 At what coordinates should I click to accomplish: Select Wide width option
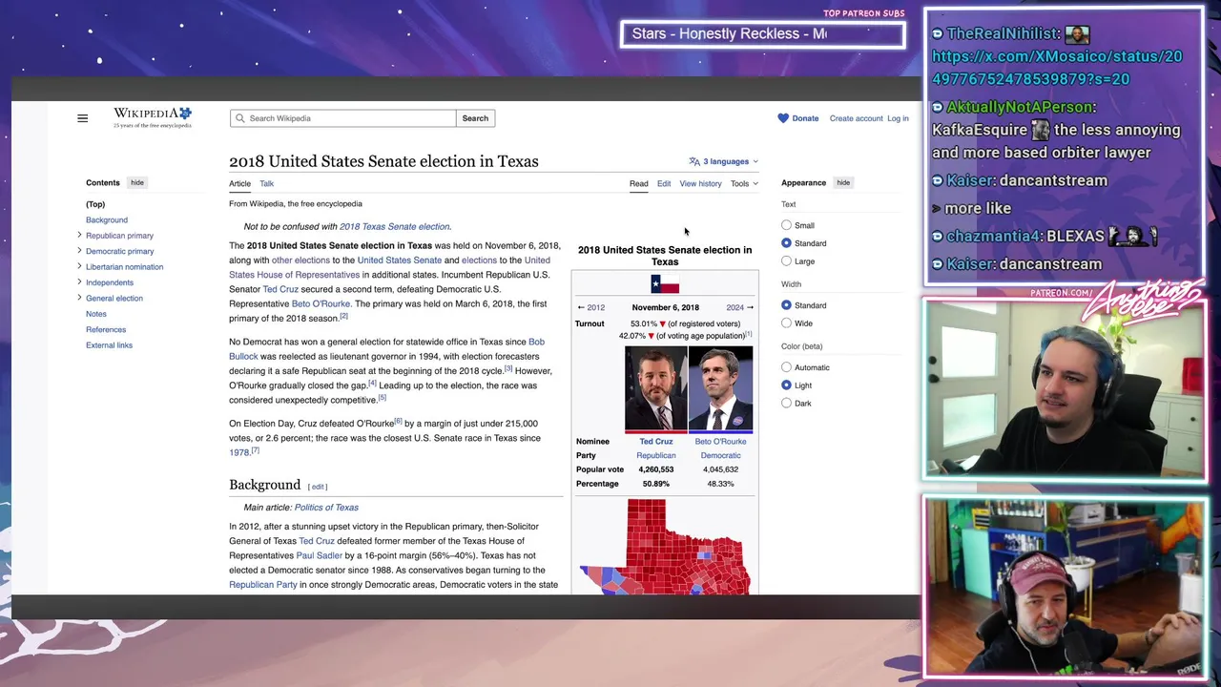[786, 323]
